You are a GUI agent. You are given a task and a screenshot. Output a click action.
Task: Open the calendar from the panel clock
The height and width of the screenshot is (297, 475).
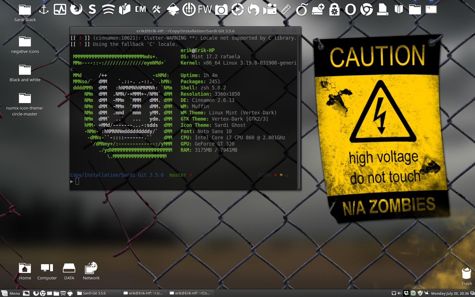(x=450, y=293)
